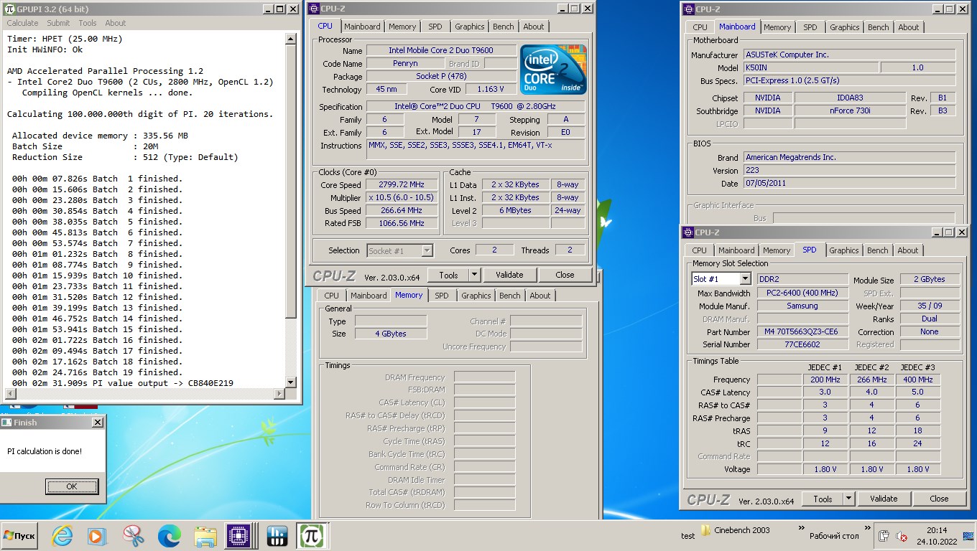Switch to Bench tab in the top CPU-Z CPU window
This screenshot has height=551, width=977.
pos(504,27)
